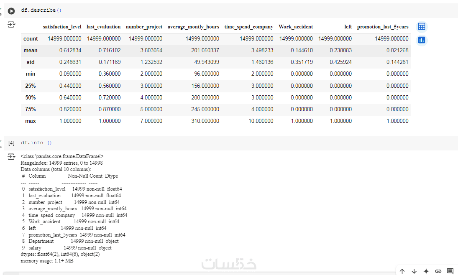The height and width of the screenshot is (275, 458).
Task: Click the std value 0.425924
Action: click(x=340, y=62)
